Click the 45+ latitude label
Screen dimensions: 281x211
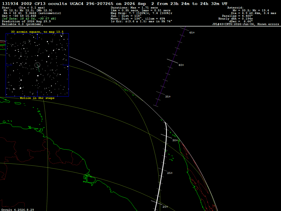point(192,33)
